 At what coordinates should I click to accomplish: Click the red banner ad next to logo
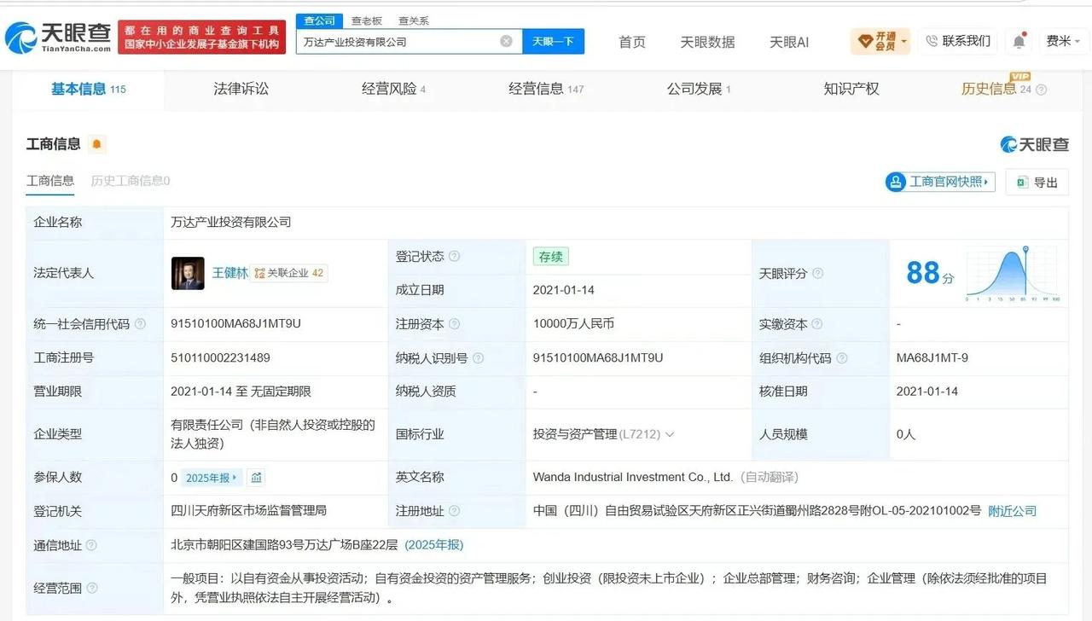point(202,37)
